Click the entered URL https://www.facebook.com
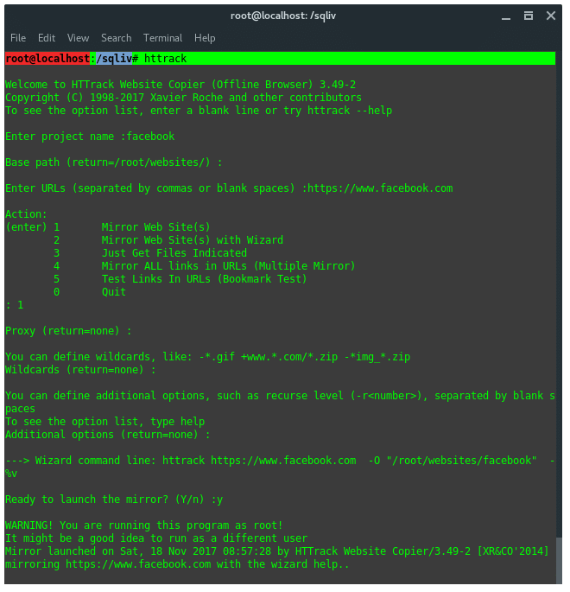 click(x=380, y=188)
